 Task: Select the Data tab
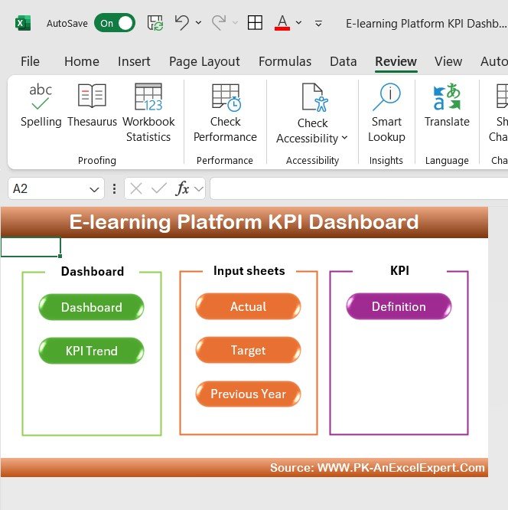344,61
